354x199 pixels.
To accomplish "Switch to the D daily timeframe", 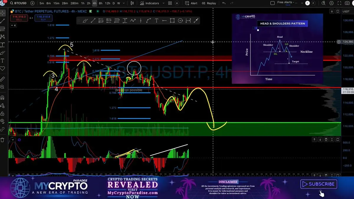I will coord(114,3).
